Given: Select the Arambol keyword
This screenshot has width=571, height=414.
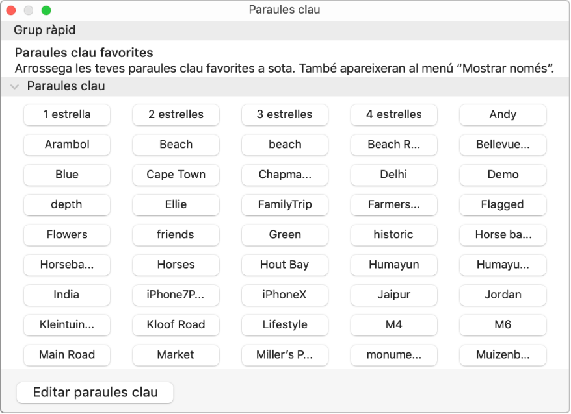Looking at the screenshot, I should coord(67,145).
